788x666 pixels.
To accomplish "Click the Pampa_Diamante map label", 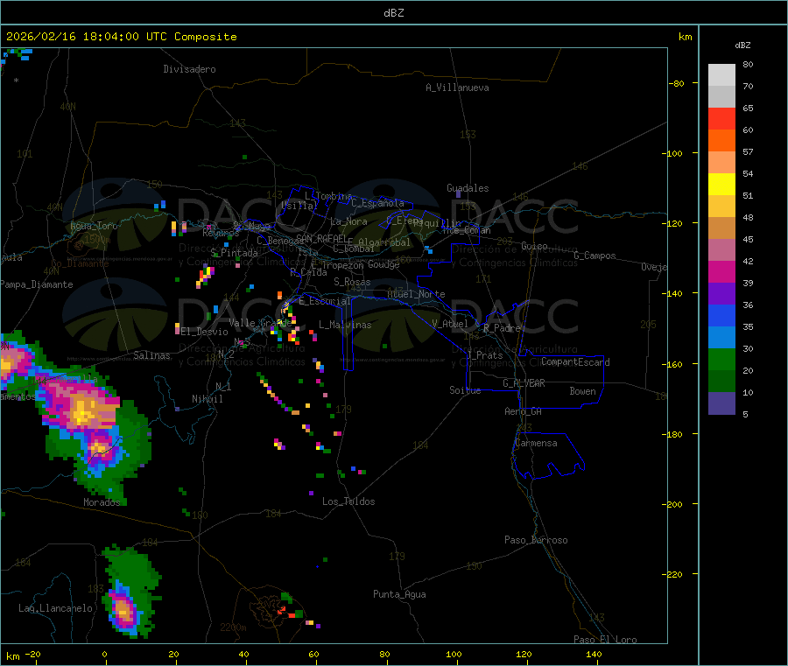I will tap(37, 284).
